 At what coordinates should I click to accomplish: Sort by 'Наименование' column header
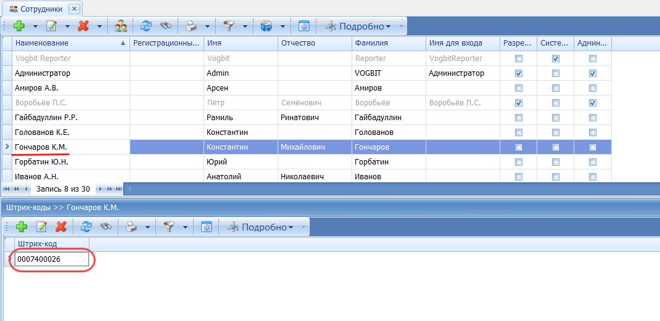[x=71, y=43]
